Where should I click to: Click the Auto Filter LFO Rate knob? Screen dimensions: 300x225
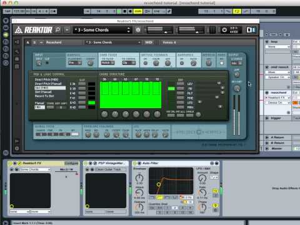click(202, 192)
